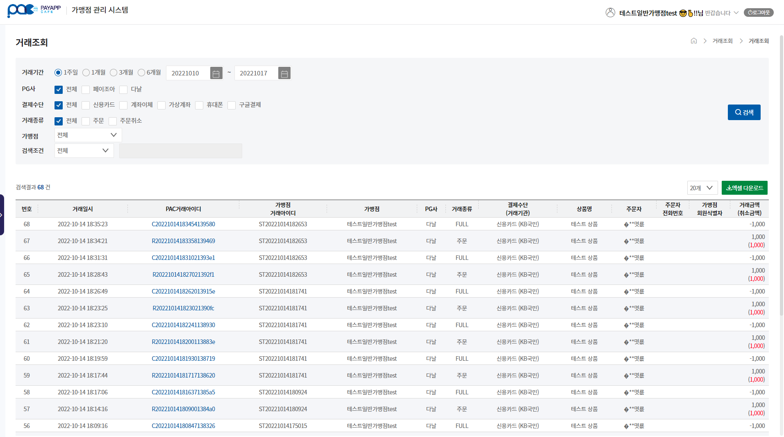Open transaction C2022101418345413958O link
Image resolution: width=784 pixels, height=437 pixels.
coord(183,224)
